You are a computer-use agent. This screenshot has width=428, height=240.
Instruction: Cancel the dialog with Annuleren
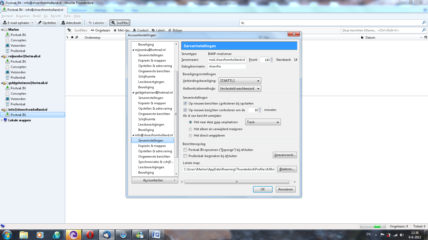point(285,189)
